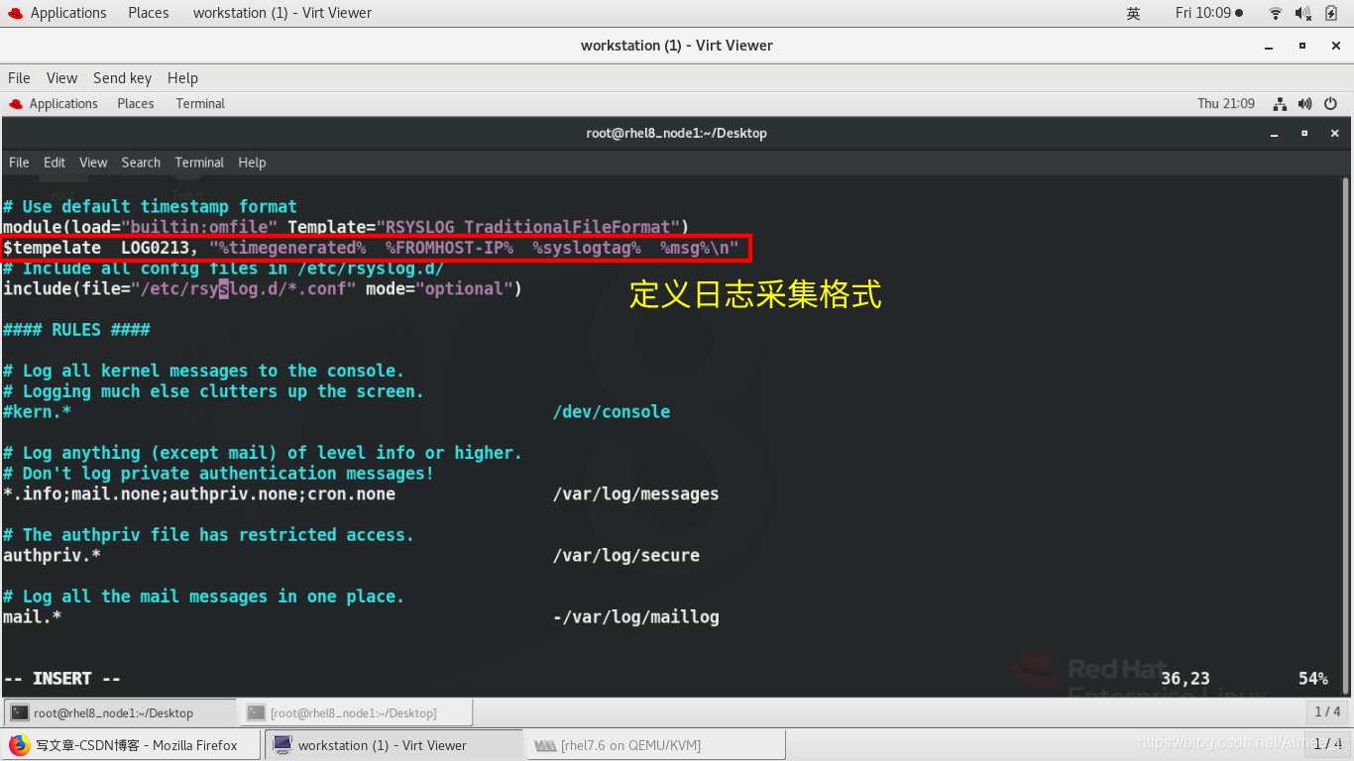Open the Search menu in the terminal
The height and width of the screenshot is (761, 1354).
[141, 163]
